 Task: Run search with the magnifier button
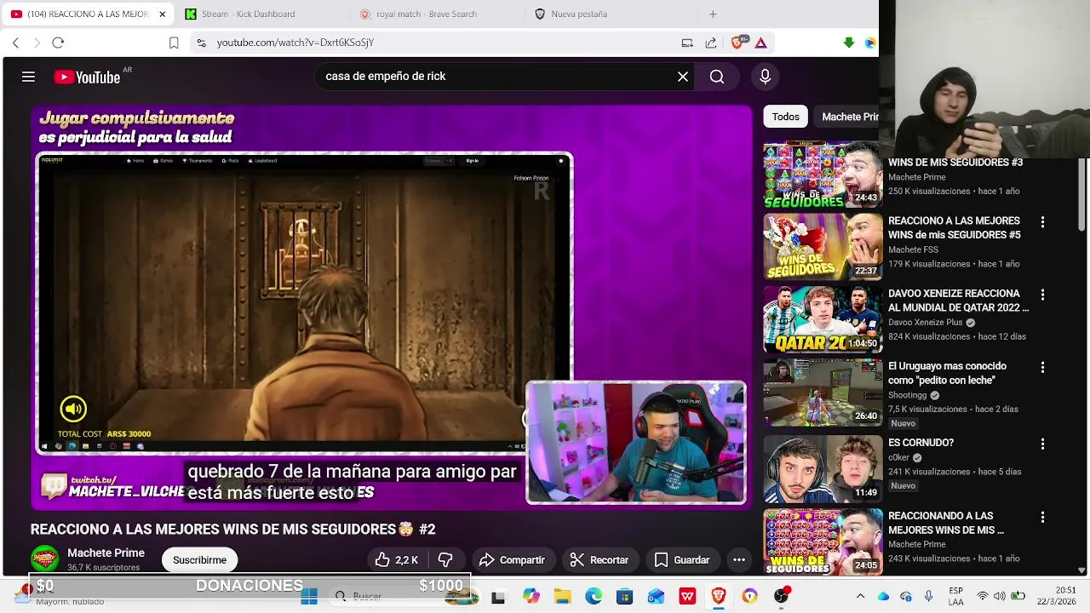717,77
